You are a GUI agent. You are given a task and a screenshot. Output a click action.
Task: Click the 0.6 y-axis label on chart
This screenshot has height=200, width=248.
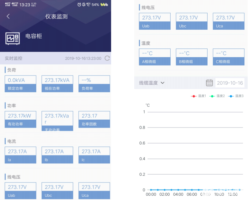click(142, 143)
